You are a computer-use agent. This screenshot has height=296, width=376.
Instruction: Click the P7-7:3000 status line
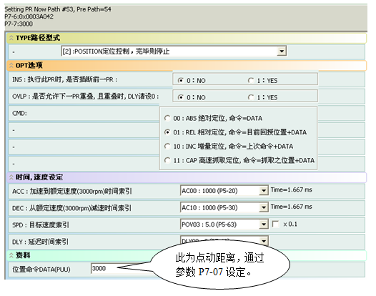[19, 24]
